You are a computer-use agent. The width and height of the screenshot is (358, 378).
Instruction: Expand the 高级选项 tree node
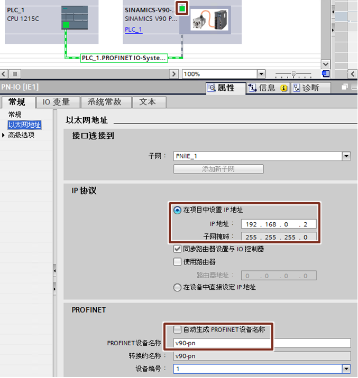(3, 135)
